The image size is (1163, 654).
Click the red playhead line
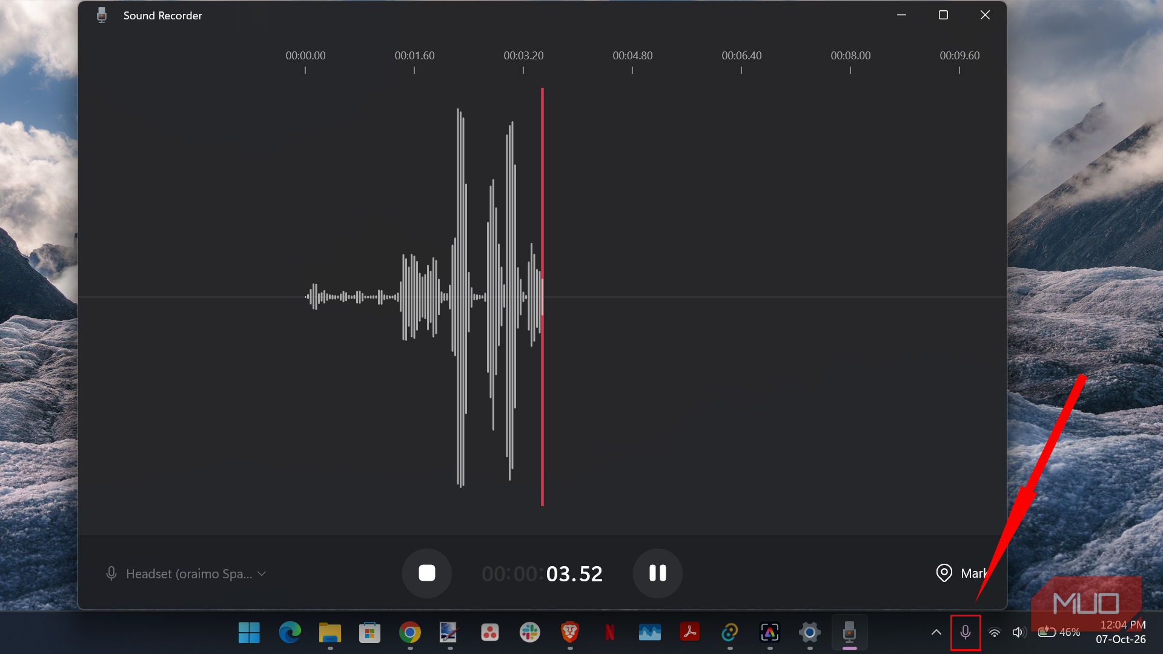coord(542,297)
